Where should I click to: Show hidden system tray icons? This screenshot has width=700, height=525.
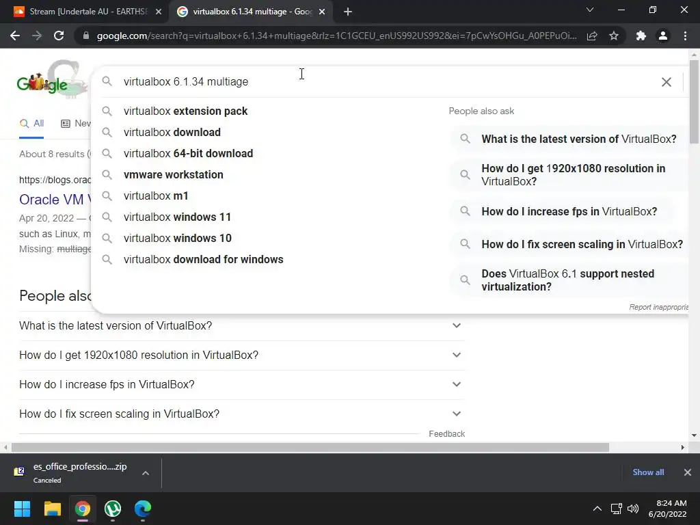pos(597,509)
